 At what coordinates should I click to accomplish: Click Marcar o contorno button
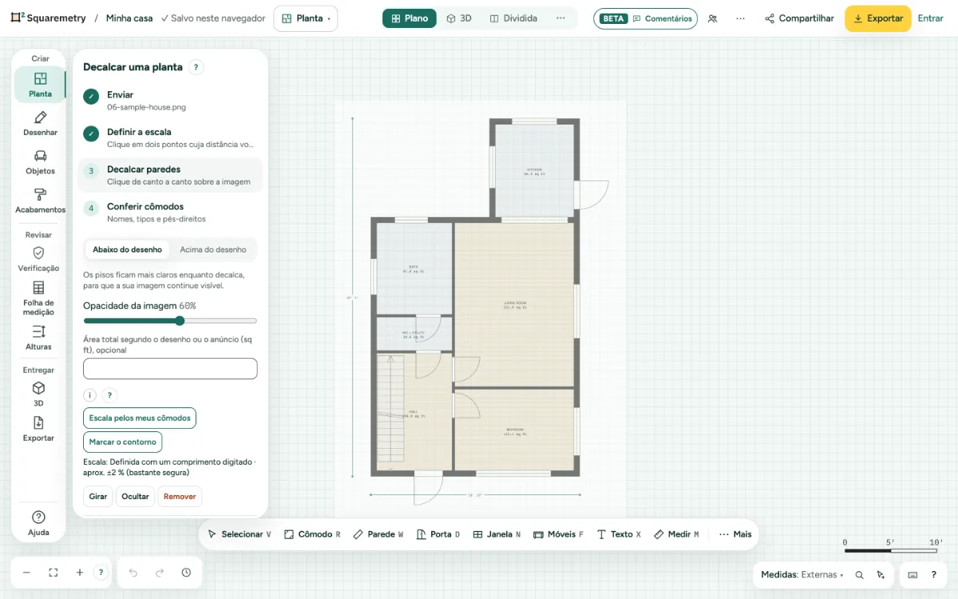pos(123,442)
